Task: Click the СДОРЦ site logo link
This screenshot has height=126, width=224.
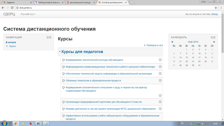Action: pyautogui.click(x=9, y=14)
